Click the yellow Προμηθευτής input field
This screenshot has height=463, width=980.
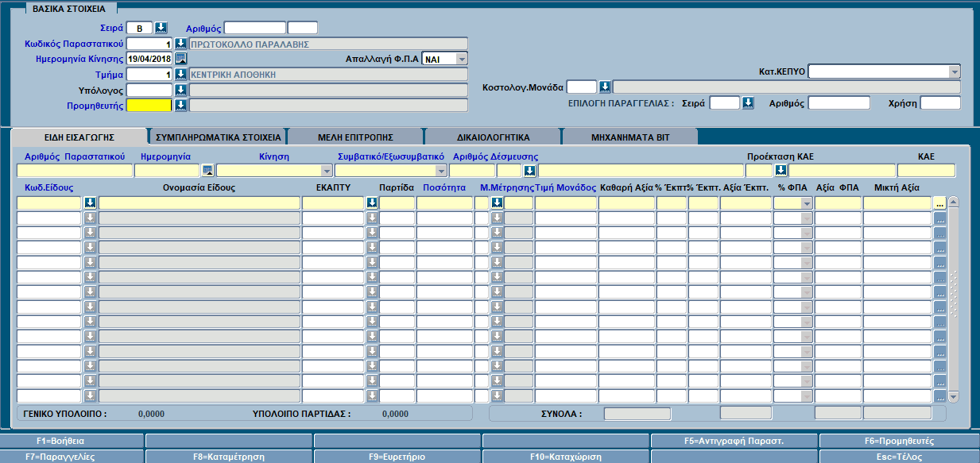[x=149, y=105]
